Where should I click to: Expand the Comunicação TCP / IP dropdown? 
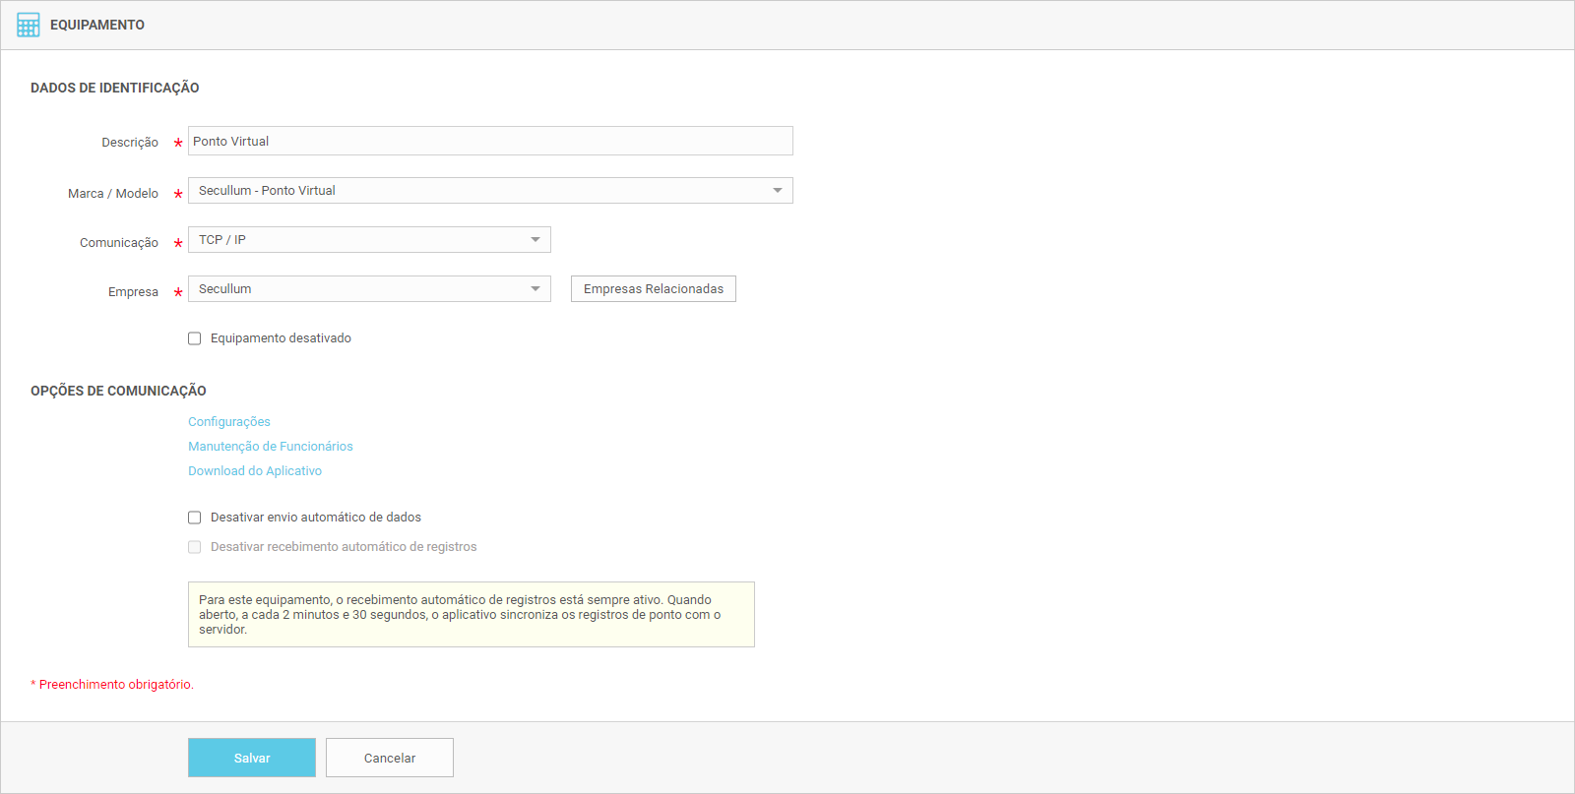pyautogui.click(x=368, y=240)
